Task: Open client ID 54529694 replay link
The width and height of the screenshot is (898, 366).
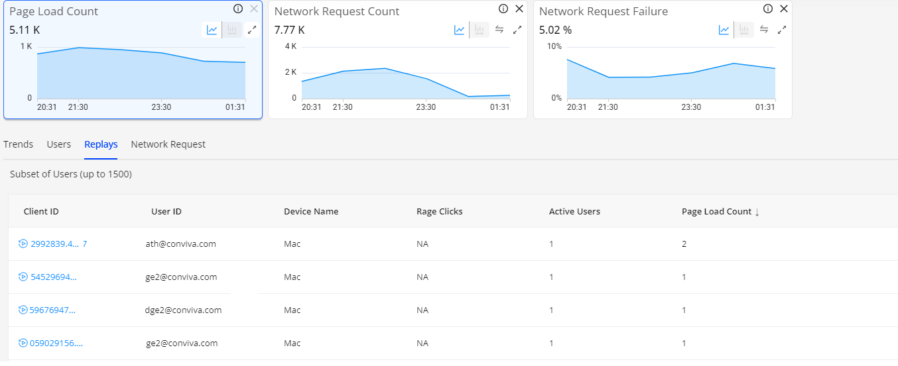Action: [54, 277]
